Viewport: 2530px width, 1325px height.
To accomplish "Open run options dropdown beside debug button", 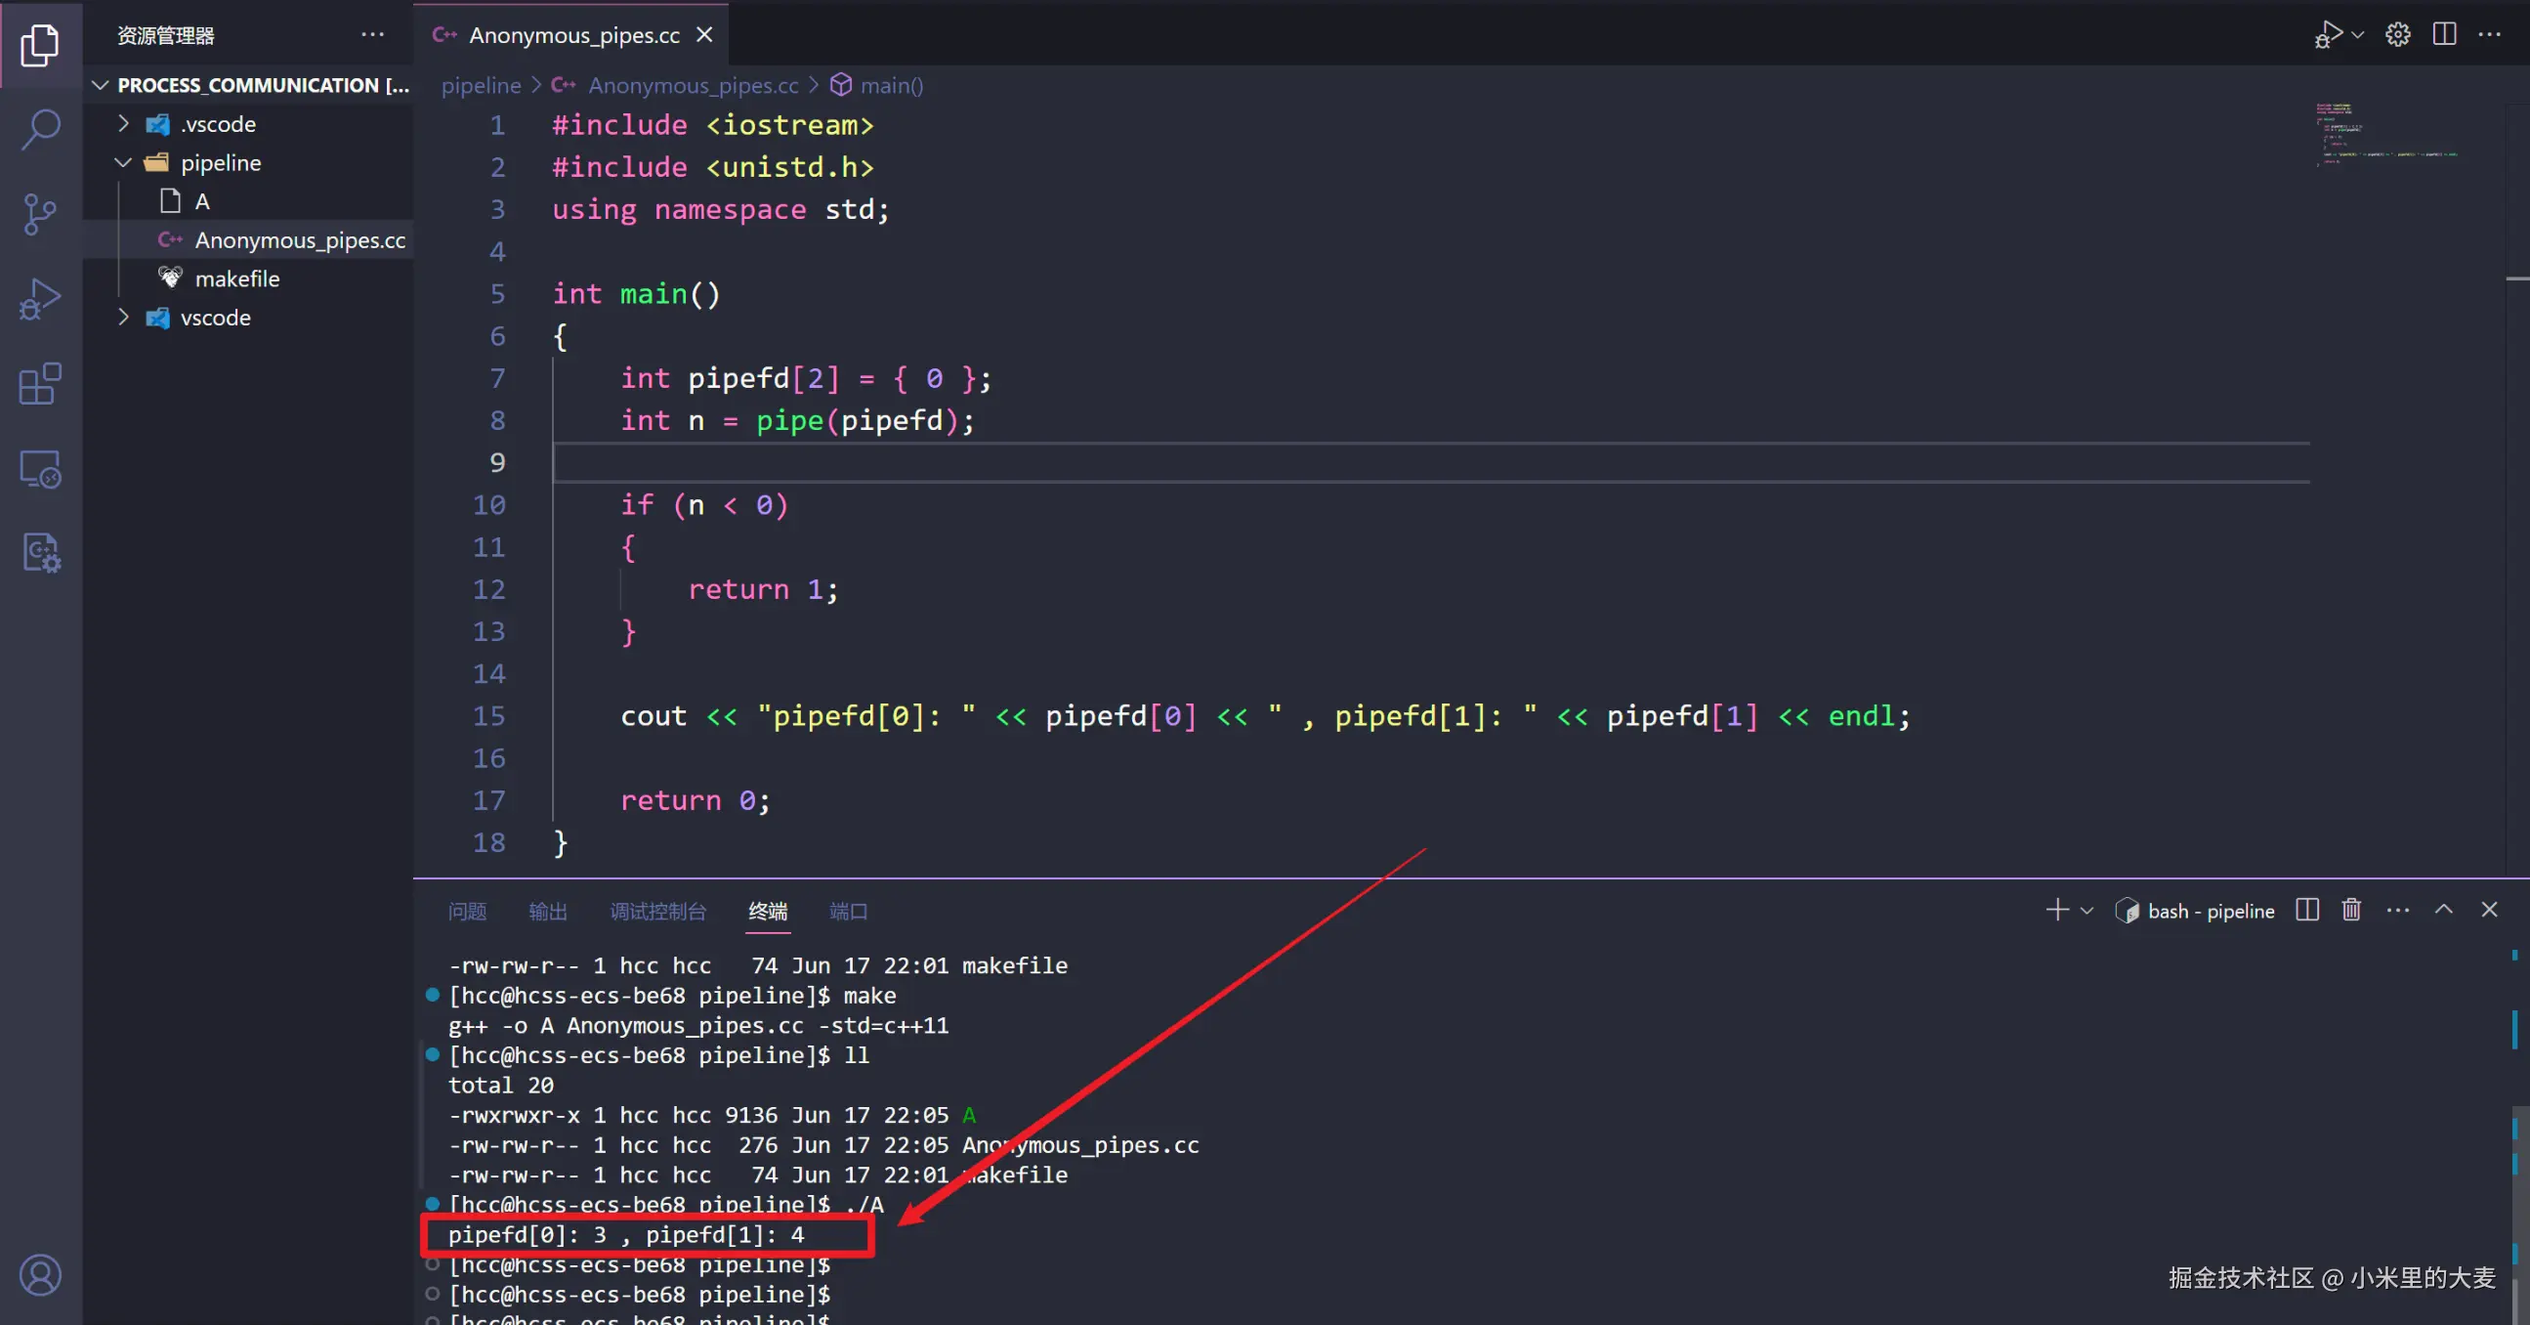I will coord(2357,35).
